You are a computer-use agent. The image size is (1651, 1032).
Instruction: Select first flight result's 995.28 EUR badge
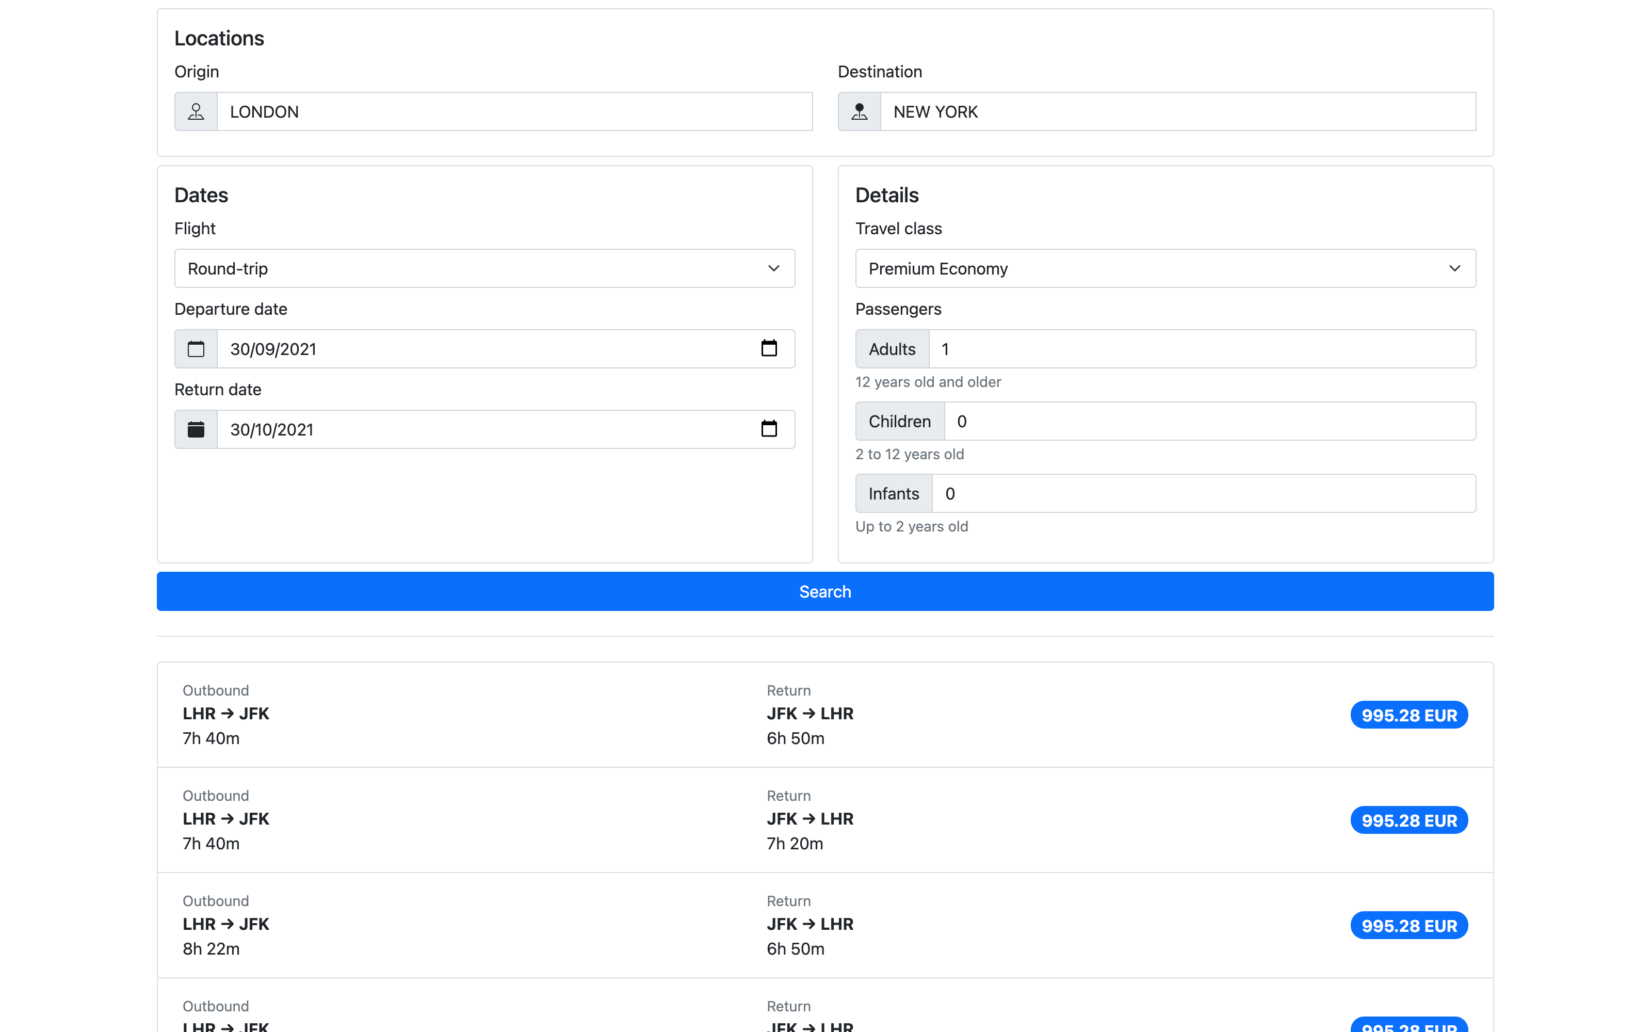click(x=1408, y=715)
